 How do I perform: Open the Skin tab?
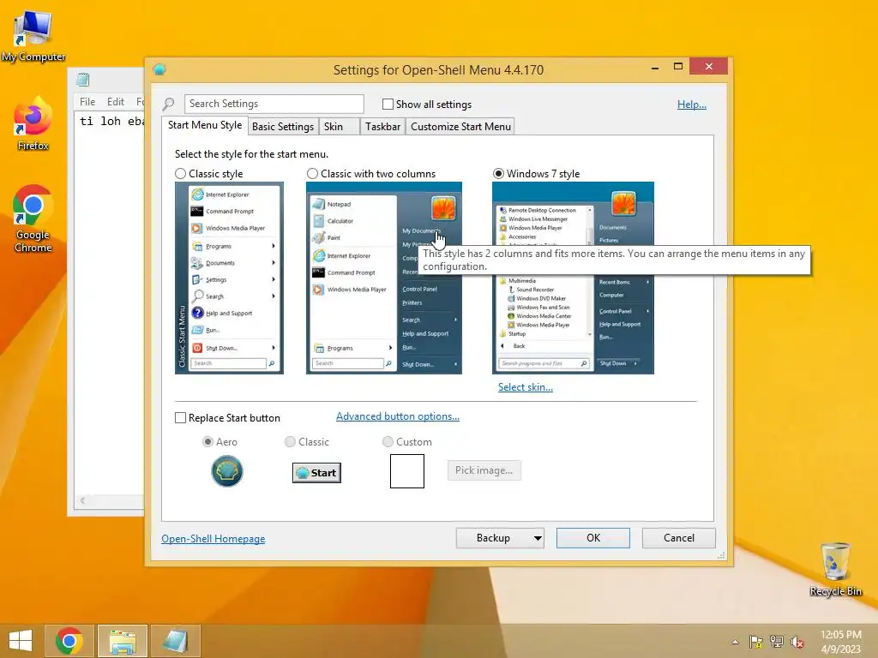coord(339,127)
